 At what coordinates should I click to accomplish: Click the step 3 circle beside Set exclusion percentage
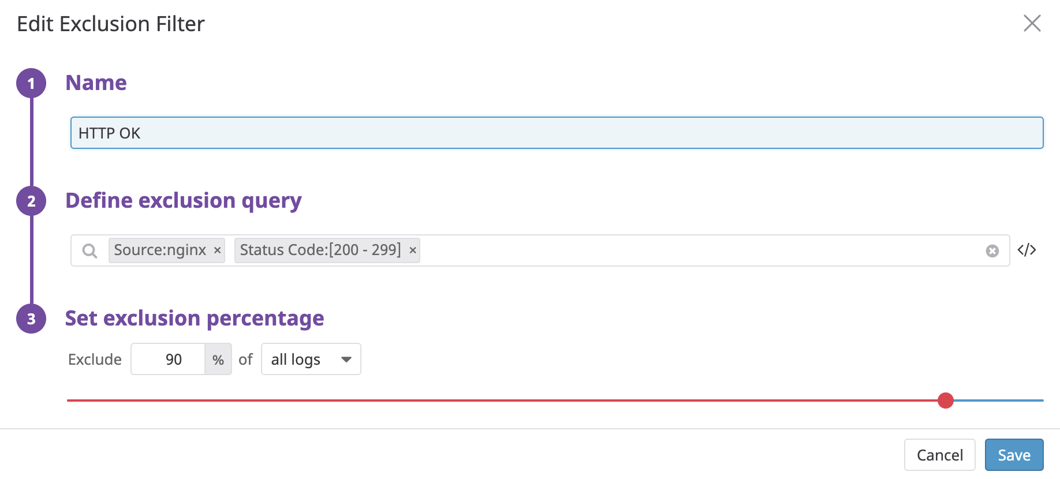click(x=31, y=319)
